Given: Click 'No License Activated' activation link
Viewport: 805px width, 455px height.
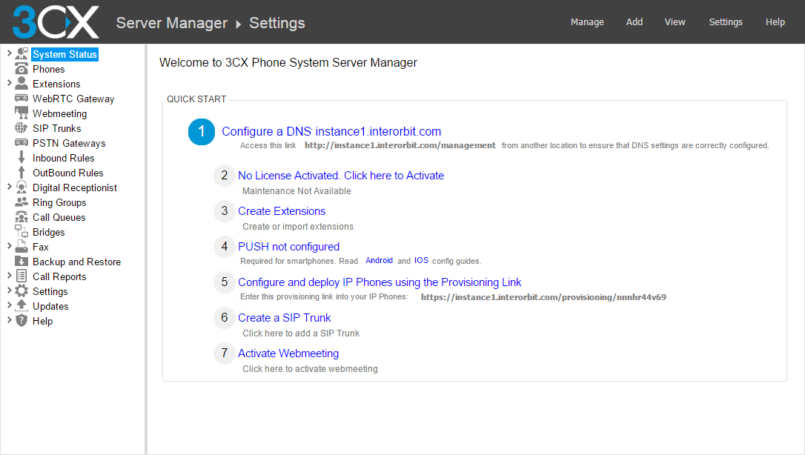Looking at the screenshot, I should (341, 176).
